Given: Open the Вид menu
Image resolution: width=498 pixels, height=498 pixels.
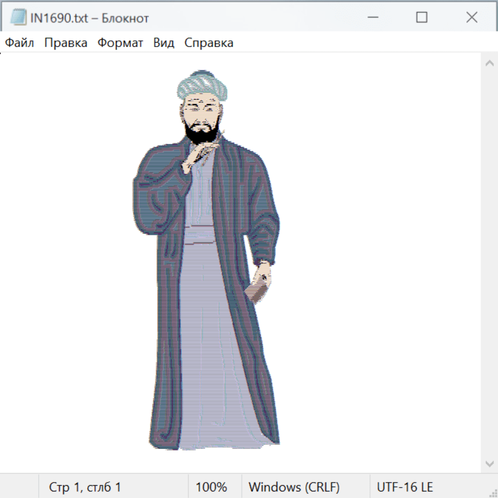Looking at the screenshot, I should point(164,43).
